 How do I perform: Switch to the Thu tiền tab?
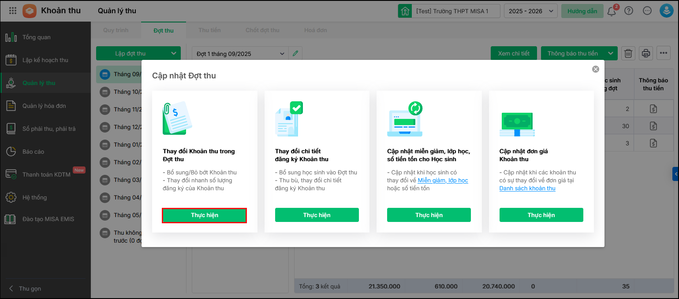pyautogui.click(x=209, y=30)
